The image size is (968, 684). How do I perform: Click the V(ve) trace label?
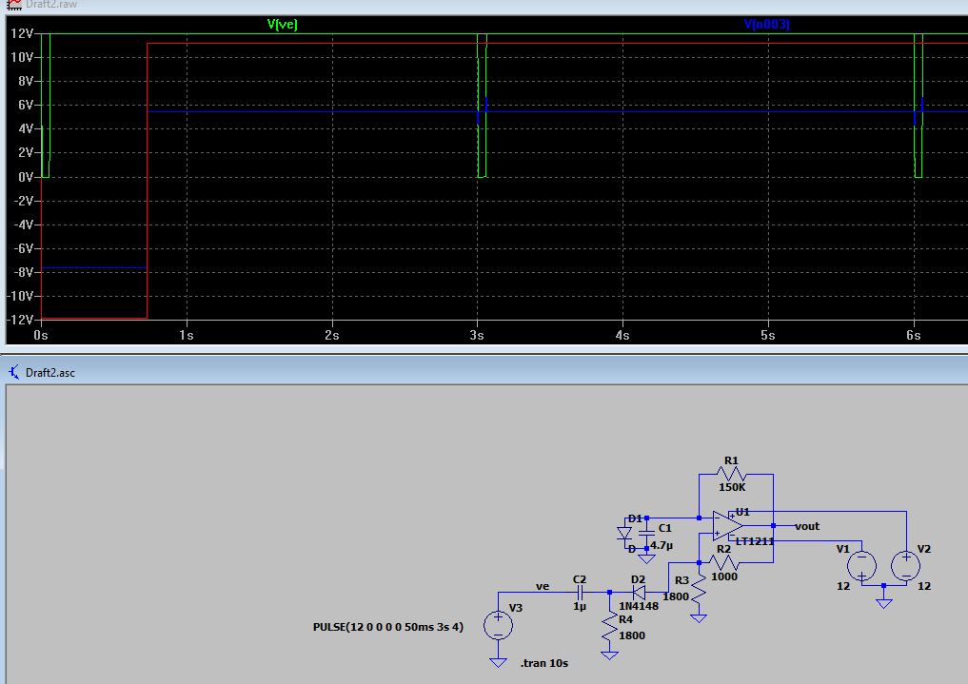(x=282, y=24)
